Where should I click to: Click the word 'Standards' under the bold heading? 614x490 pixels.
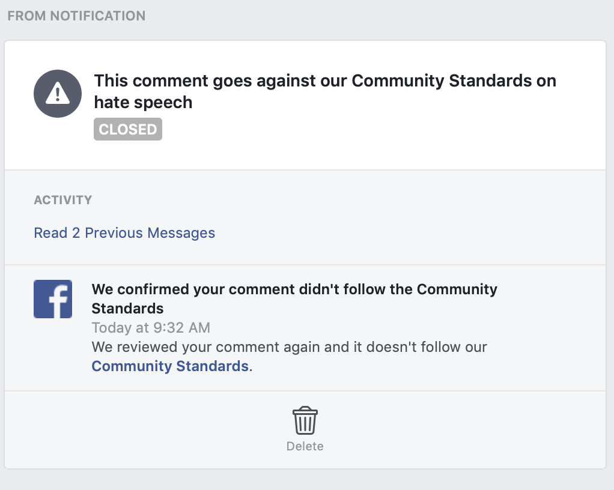127,309
